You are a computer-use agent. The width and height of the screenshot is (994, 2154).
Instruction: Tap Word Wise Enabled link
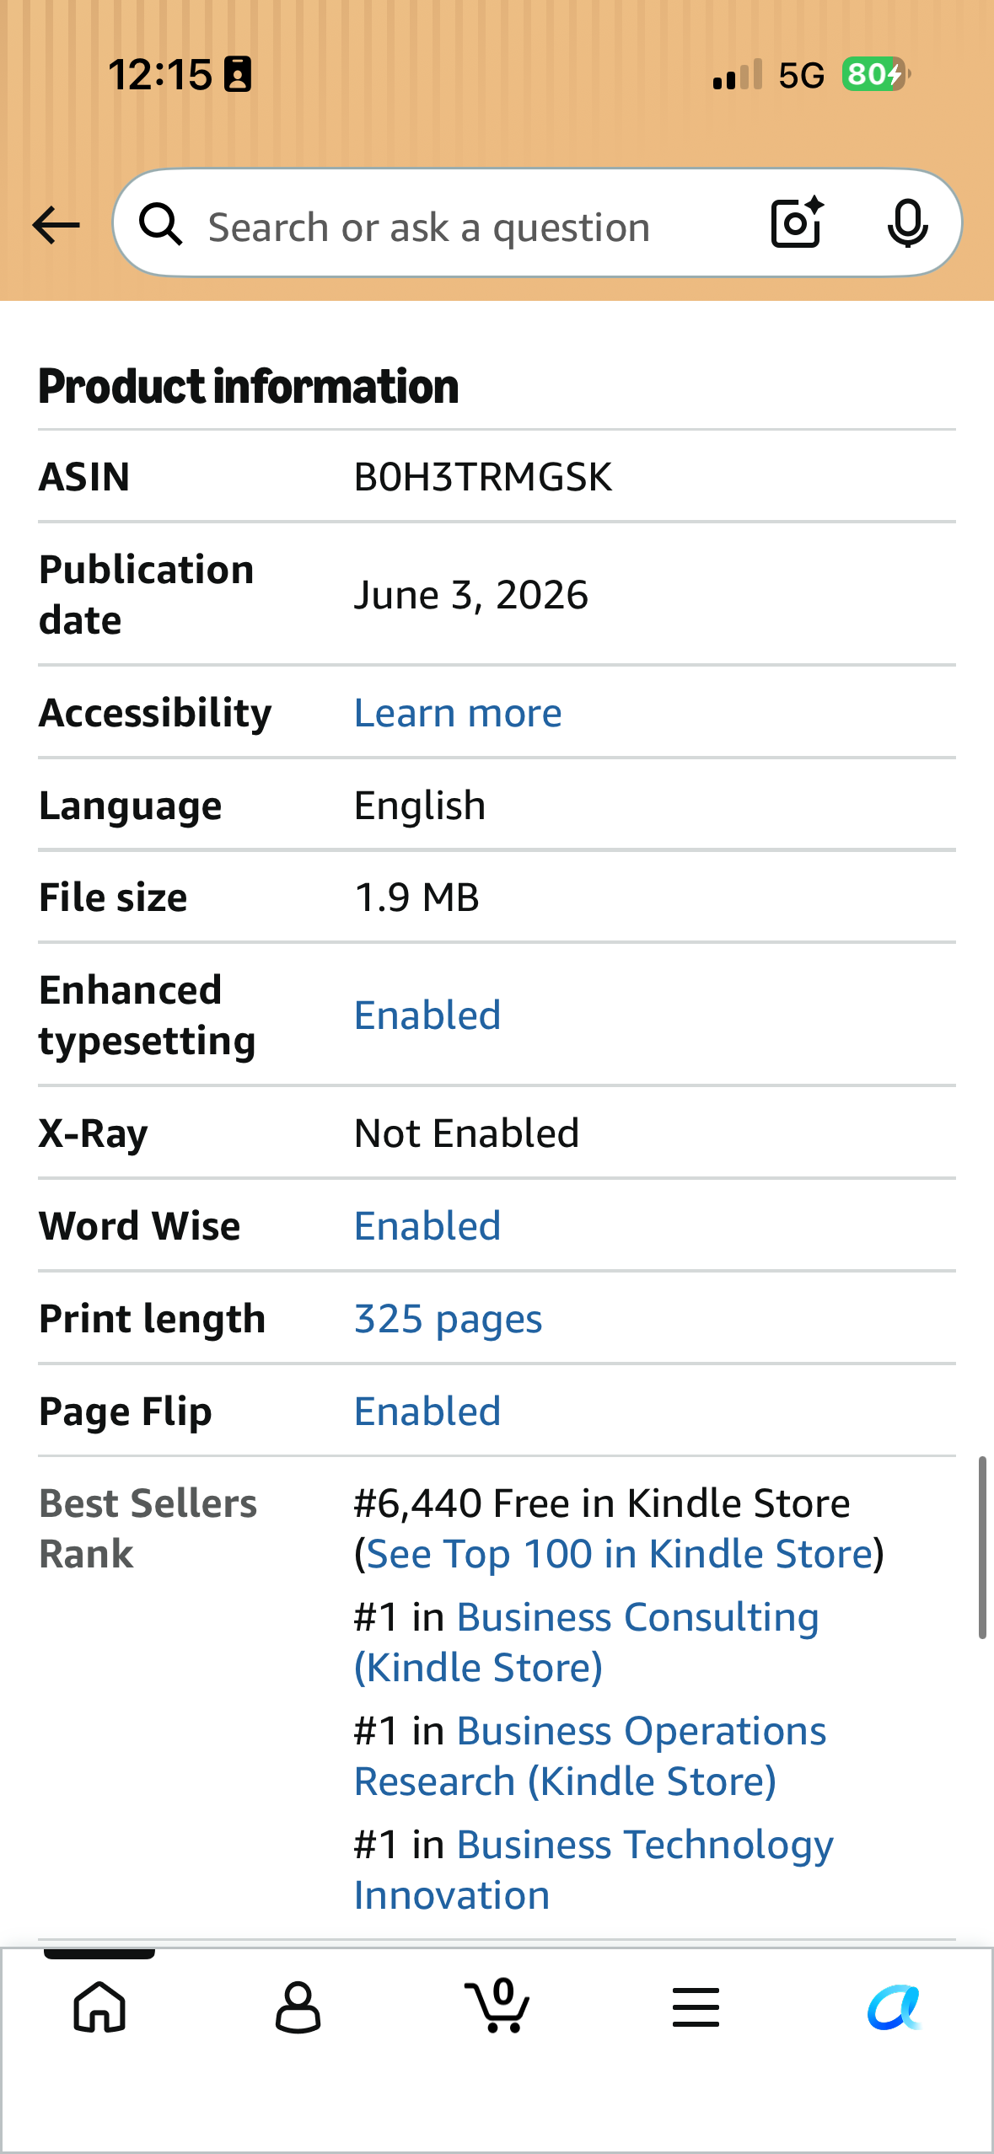[x=427, y=1225]
